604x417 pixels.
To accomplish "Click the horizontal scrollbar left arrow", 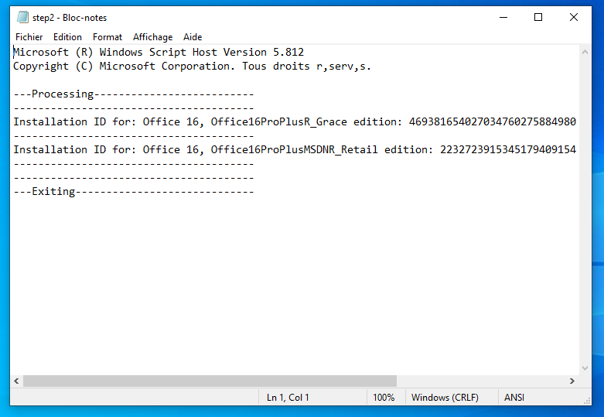I will (16, 381).
